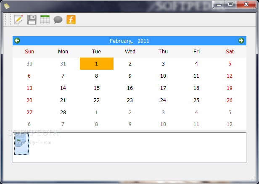Image resolution: width=259 pixels, height=184 pixels.
Task: Click the Mon column header
Action: click(x=63, y=52)
